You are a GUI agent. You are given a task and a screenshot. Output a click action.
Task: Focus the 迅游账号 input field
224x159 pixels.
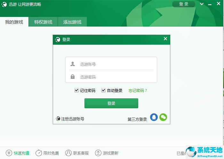(x=111, y=64)
